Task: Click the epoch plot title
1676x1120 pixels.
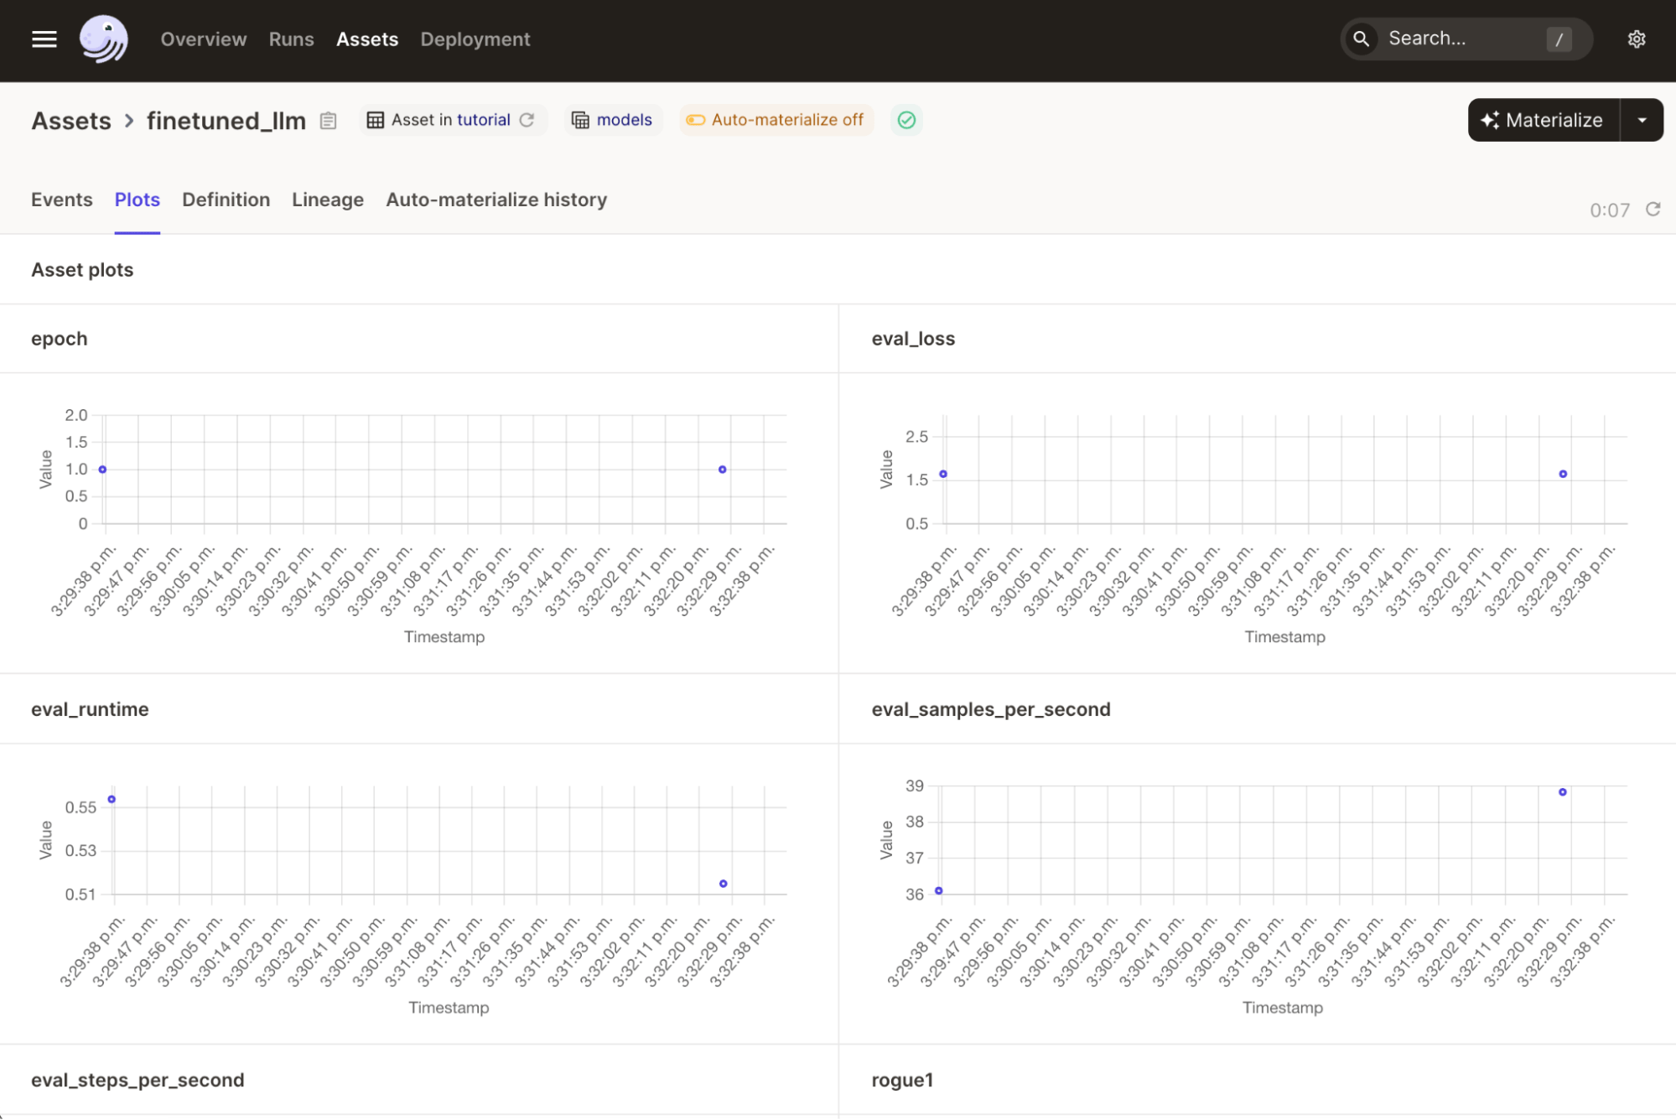Action: tap(60, 339)
